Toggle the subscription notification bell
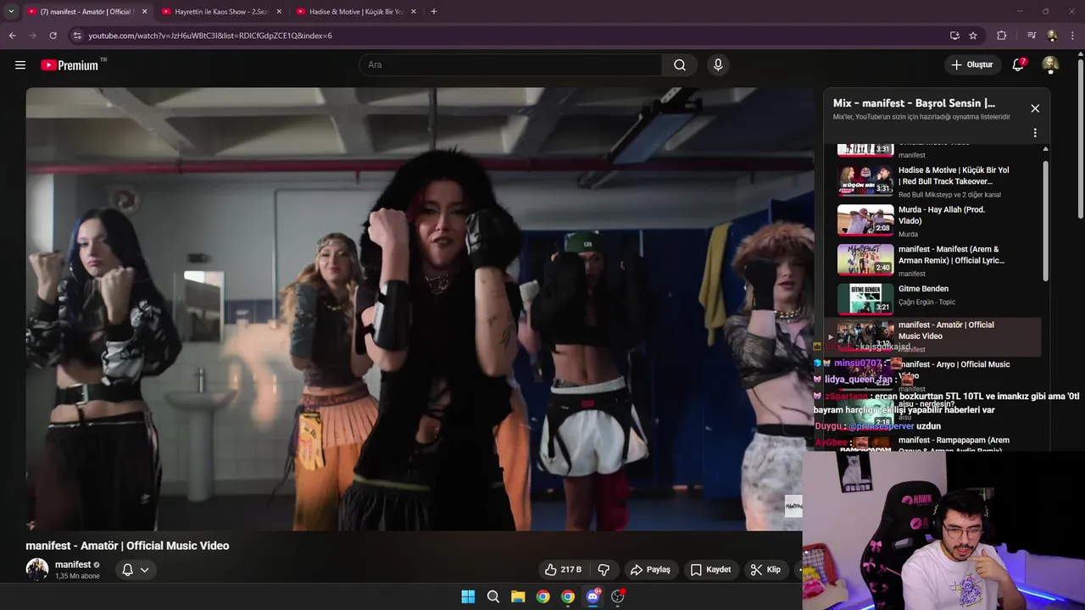 pyautogui.click(x=127, y=569)
